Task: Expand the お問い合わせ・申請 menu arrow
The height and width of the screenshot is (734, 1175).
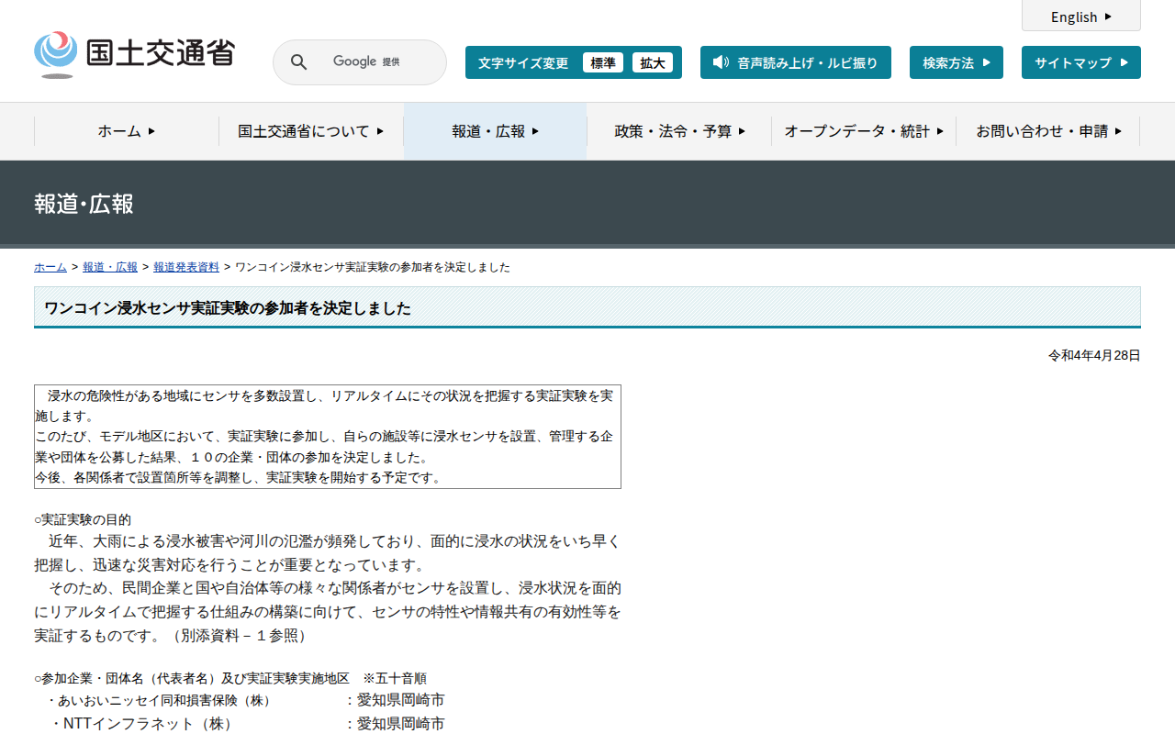Action: tap(1118, 131)
